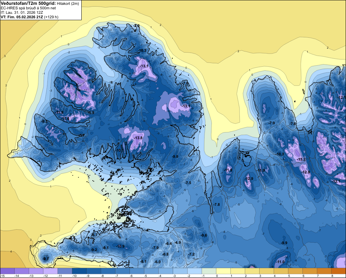
Task: Click the title 'Veðurstofan/T2m 500grid: Hitakort (2m)'
Action: point(40,3)
